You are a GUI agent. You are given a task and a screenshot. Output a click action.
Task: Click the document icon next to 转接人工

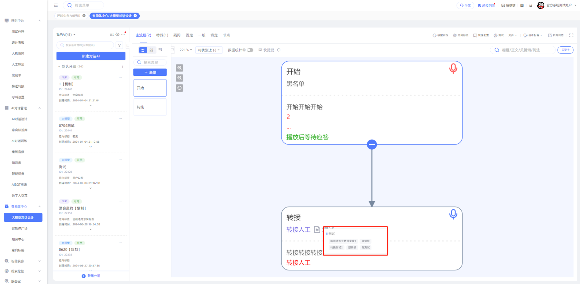[317, 229]
